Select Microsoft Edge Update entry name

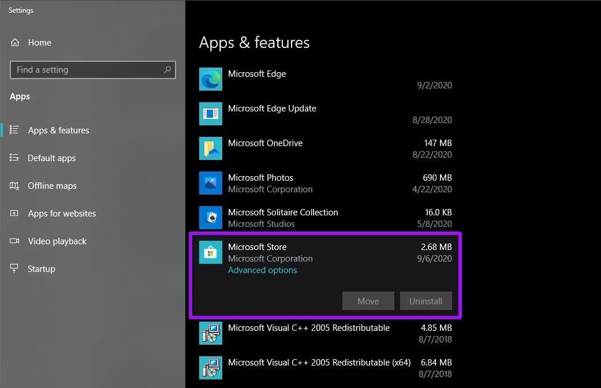272,109
